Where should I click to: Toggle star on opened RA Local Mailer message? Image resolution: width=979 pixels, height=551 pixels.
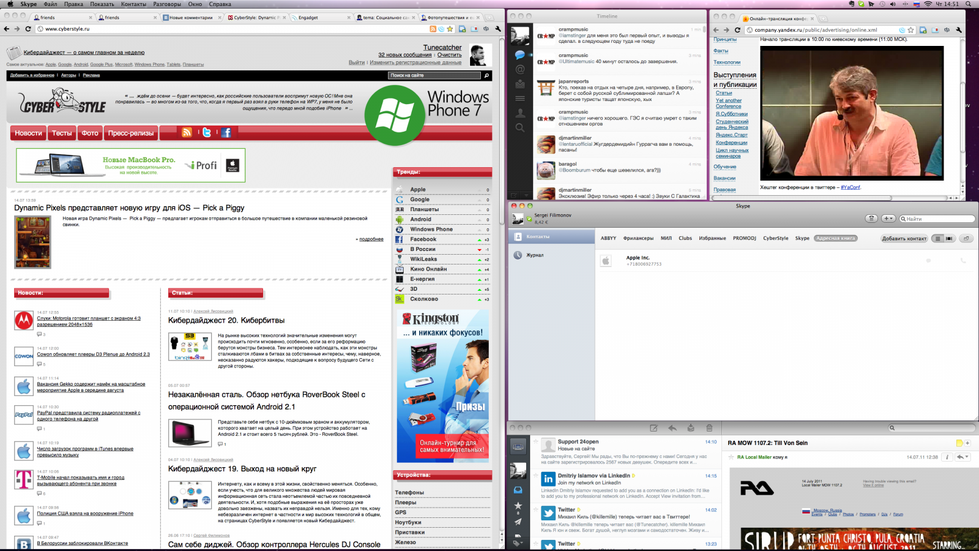tap(732, 457)
